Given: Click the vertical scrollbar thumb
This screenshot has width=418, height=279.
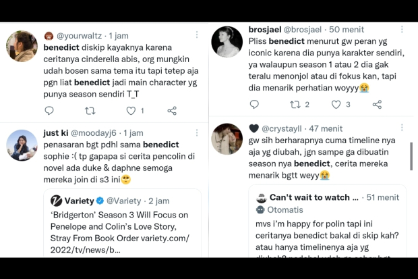Looking at the screenshot, I should click(x=411, y=156).
